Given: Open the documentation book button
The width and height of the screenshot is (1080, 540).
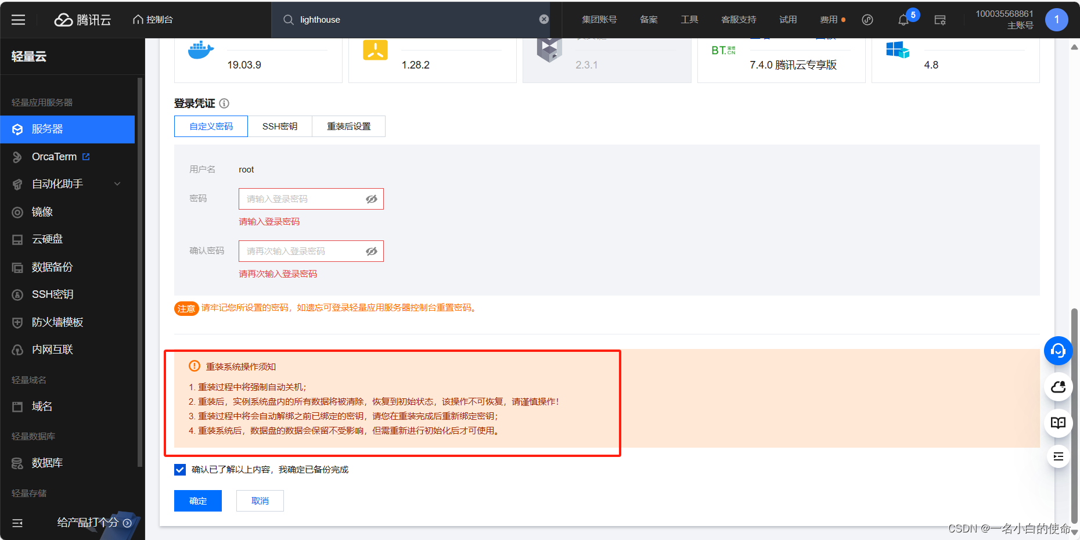Looking at the screenshot, I should click(x=1058, y=423).
